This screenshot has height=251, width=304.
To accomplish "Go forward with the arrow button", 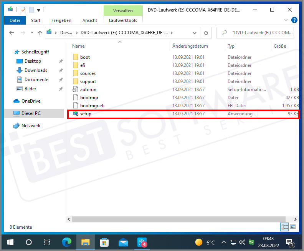I will click(x=23, y=33).
